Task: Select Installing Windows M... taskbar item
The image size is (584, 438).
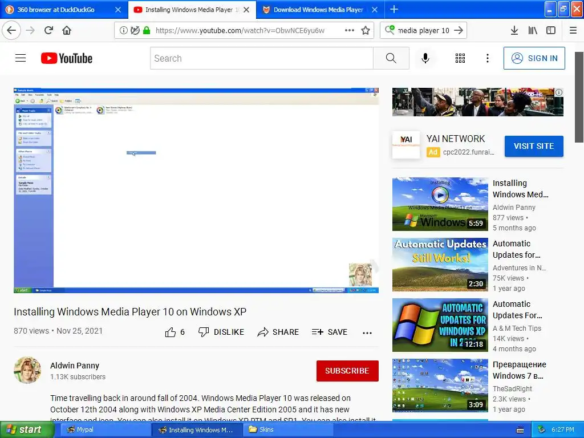Action: (196, 429)
